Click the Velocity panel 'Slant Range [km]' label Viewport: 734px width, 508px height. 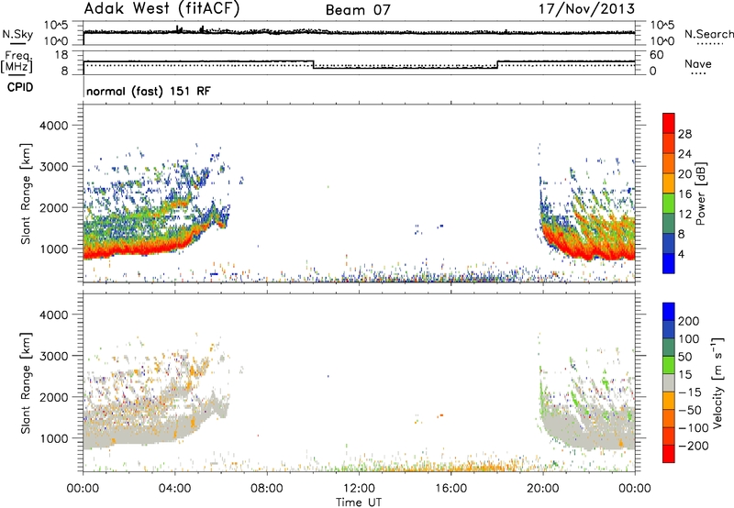tap(26, 382)
